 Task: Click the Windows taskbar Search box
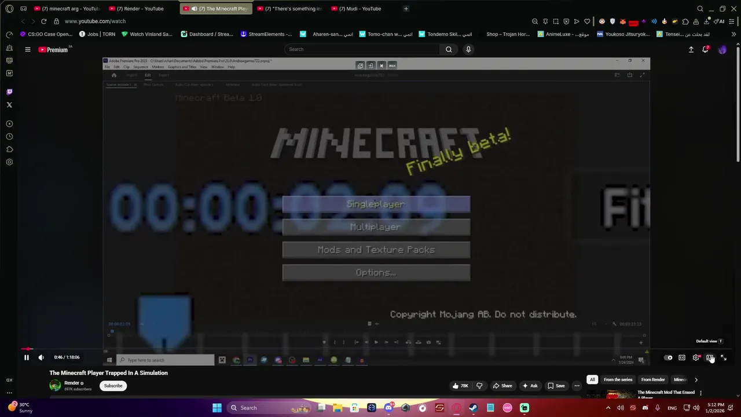pyautogui.click(x=270, y=408)
